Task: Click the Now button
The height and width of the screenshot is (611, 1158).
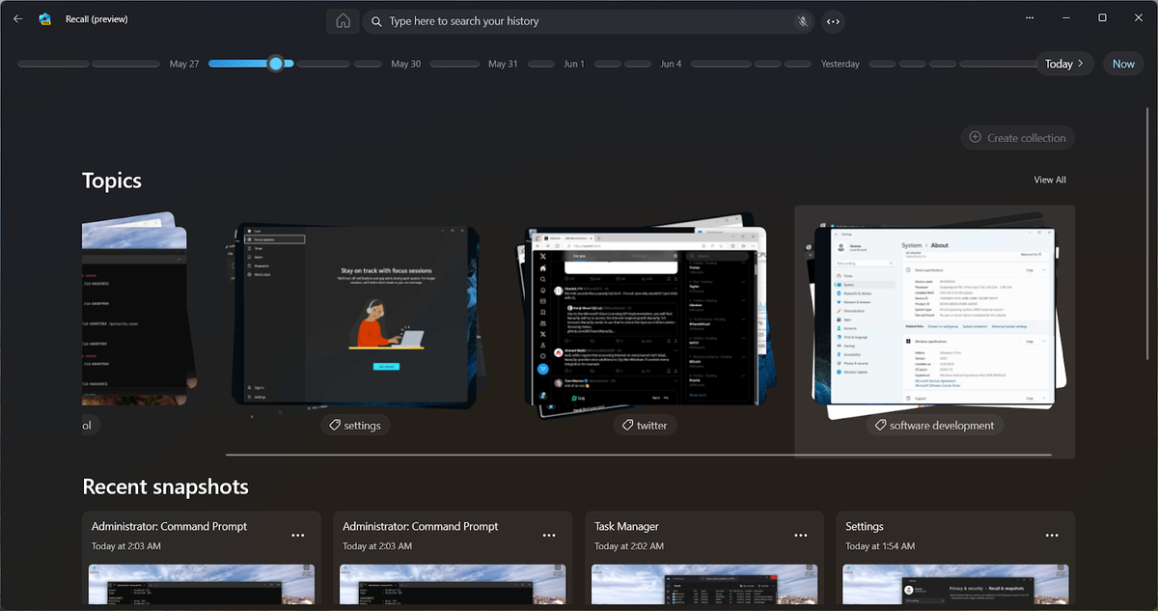Action: click(1122, 63)
